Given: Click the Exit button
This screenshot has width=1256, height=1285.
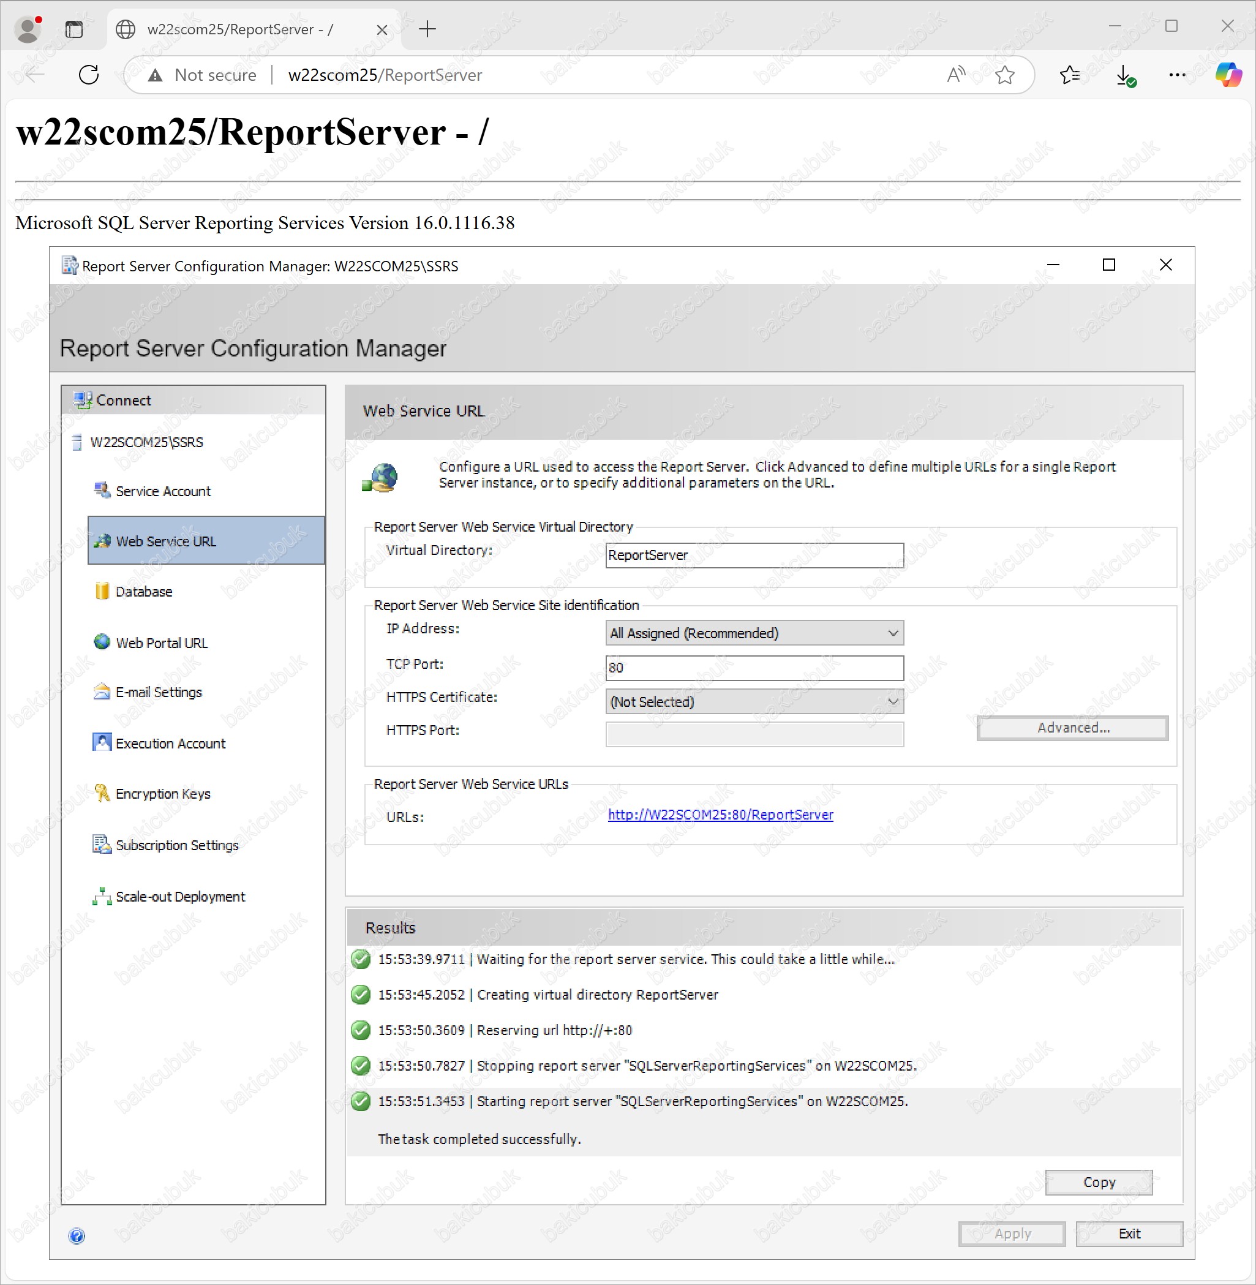Looking at the screenshot, I should (x=1129, y=1234).
